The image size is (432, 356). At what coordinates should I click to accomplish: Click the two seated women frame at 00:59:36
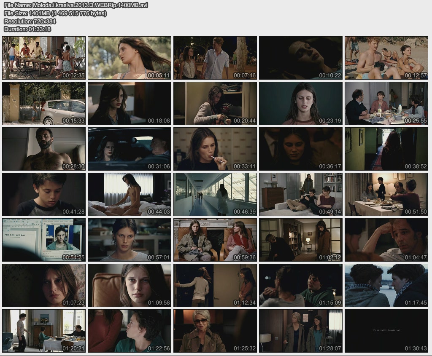215,240
